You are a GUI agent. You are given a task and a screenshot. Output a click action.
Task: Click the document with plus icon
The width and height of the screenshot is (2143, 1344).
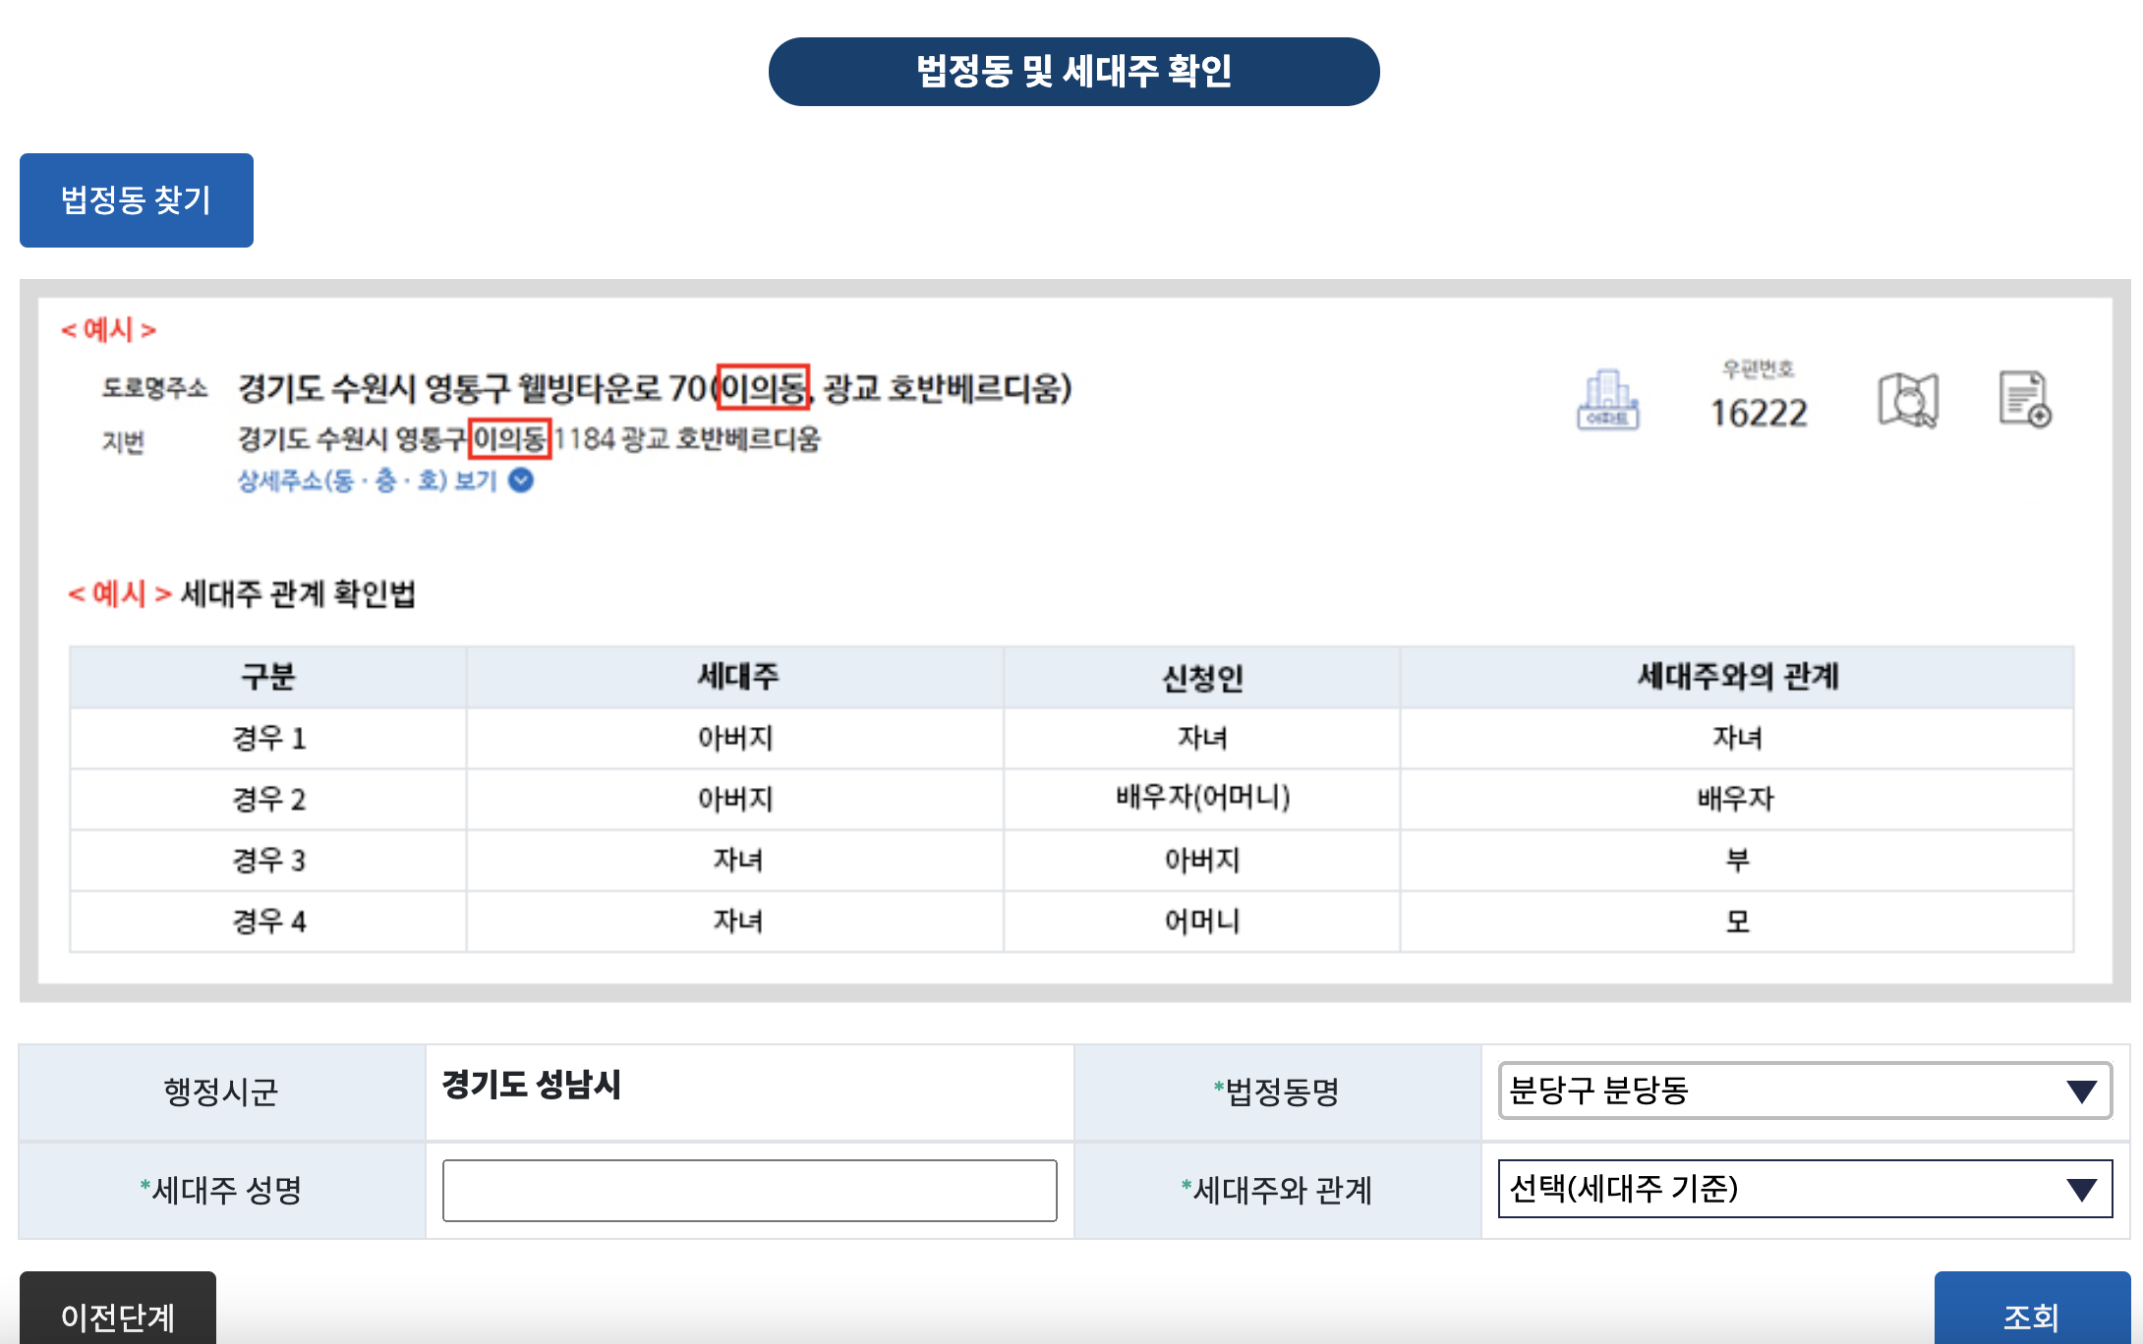[2024, 399]
